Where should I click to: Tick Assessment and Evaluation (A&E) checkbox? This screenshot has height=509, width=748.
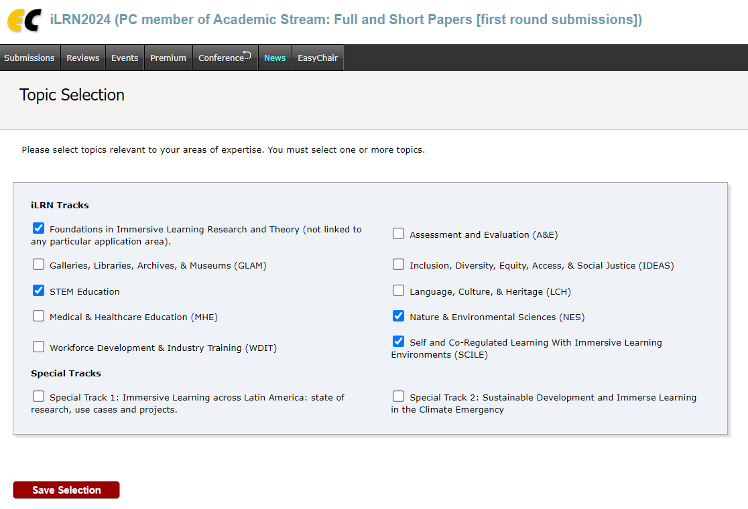[x=399, y=234]
